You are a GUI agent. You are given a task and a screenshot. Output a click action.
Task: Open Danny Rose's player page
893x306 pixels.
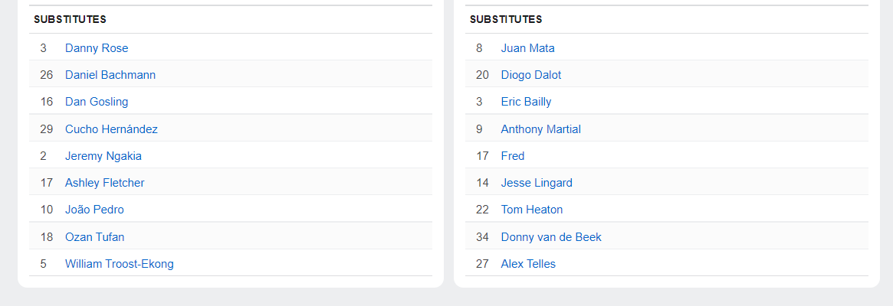click(x=97, y=48)
